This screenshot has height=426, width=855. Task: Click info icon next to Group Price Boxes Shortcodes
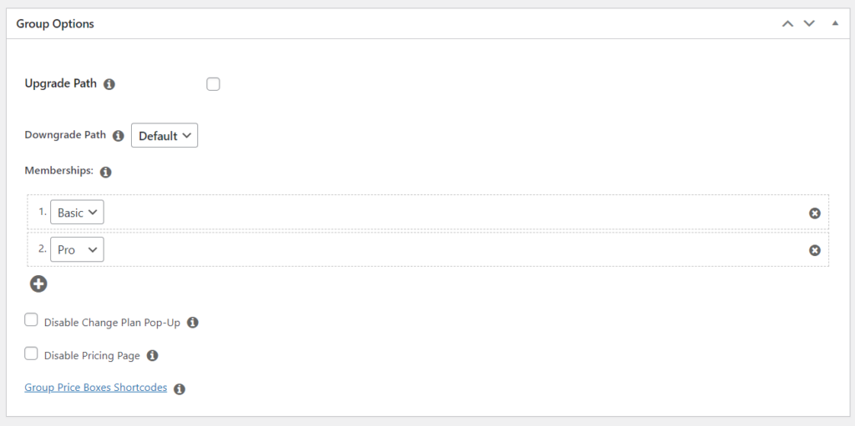(180, 389)
